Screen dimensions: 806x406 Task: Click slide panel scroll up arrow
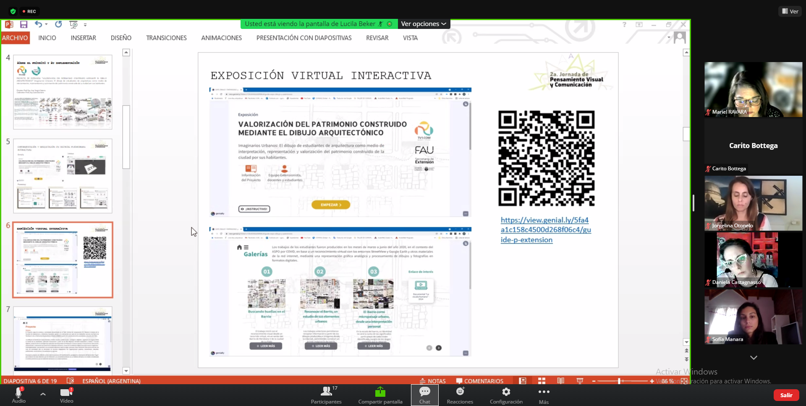[x=126, y=52]
